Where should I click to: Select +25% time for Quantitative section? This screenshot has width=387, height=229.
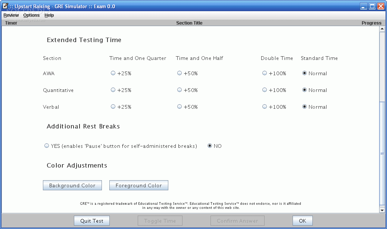tap(113, 90)
